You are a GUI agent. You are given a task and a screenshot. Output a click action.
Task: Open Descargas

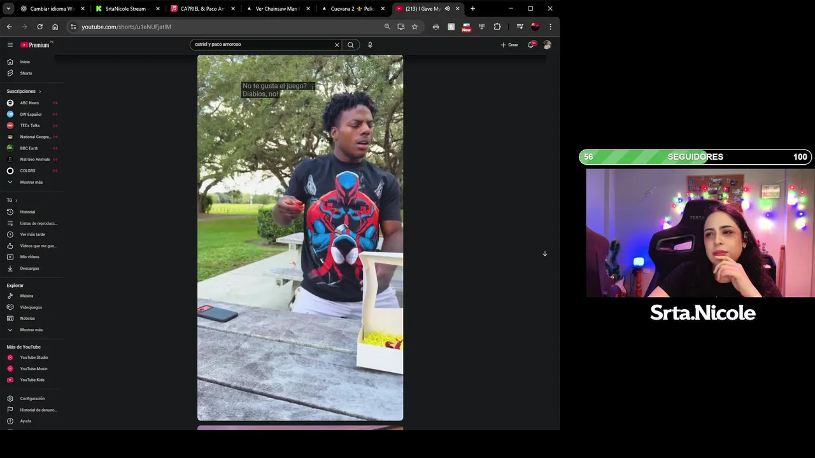click(29, 268)
